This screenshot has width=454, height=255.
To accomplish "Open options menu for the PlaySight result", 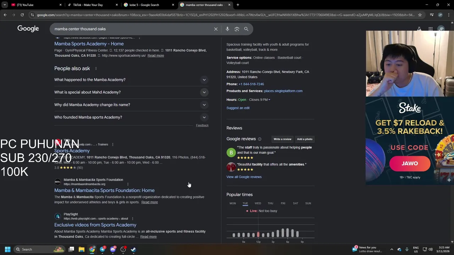I will (132, 219).
